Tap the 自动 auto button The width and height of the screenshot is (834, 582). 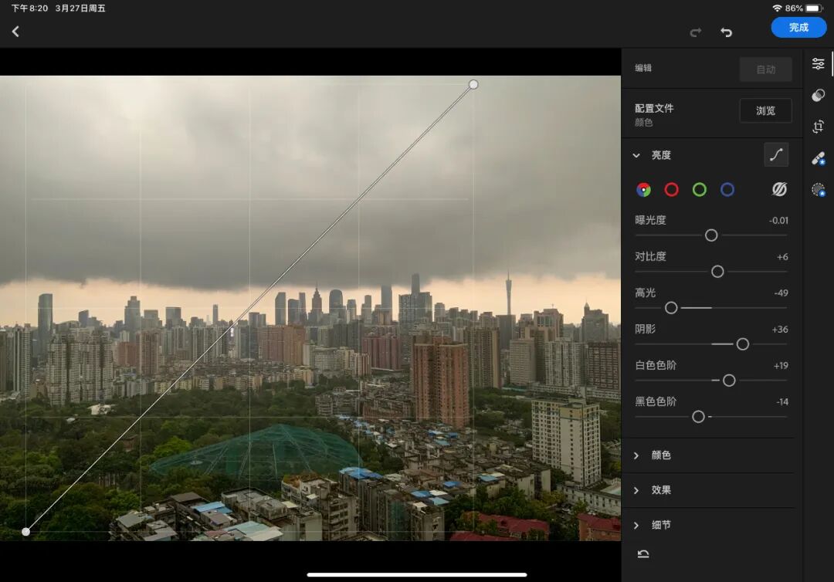pyautogui.click(x=765, y=69)
